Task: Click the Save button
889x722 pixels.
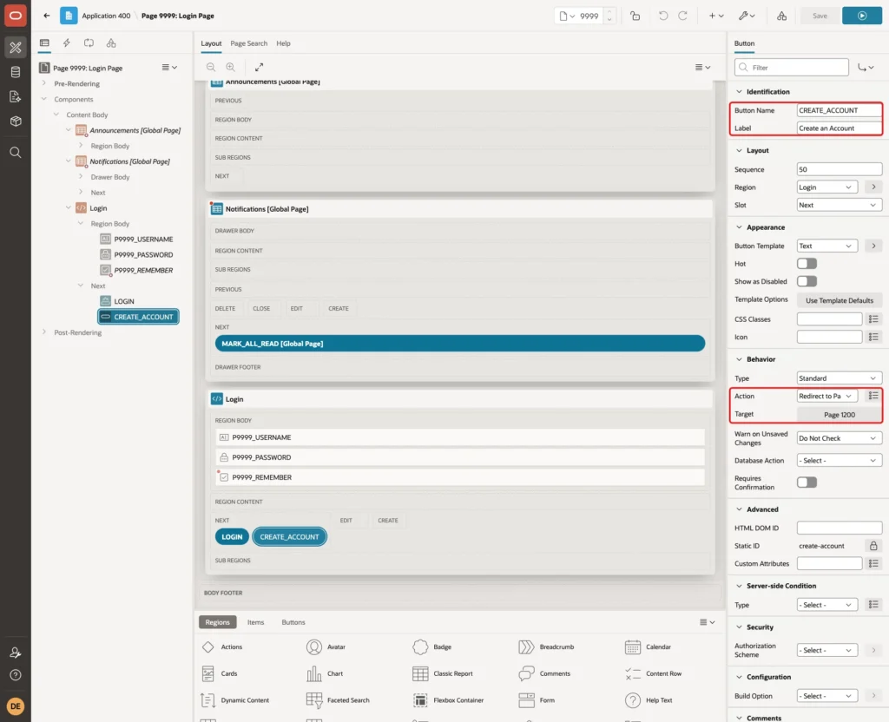Action: point(820,16)
